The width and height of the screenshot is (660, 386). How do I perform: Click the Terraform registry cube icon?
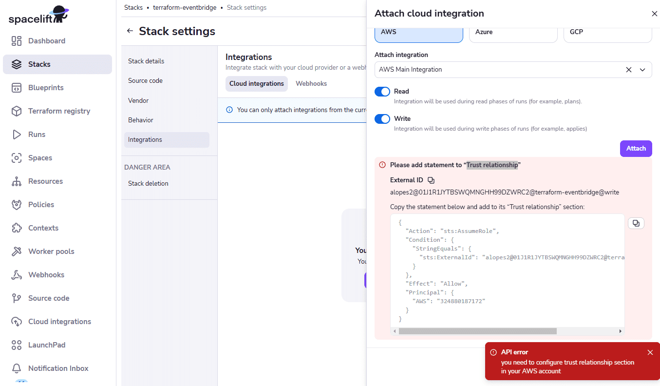click(17, 111)
